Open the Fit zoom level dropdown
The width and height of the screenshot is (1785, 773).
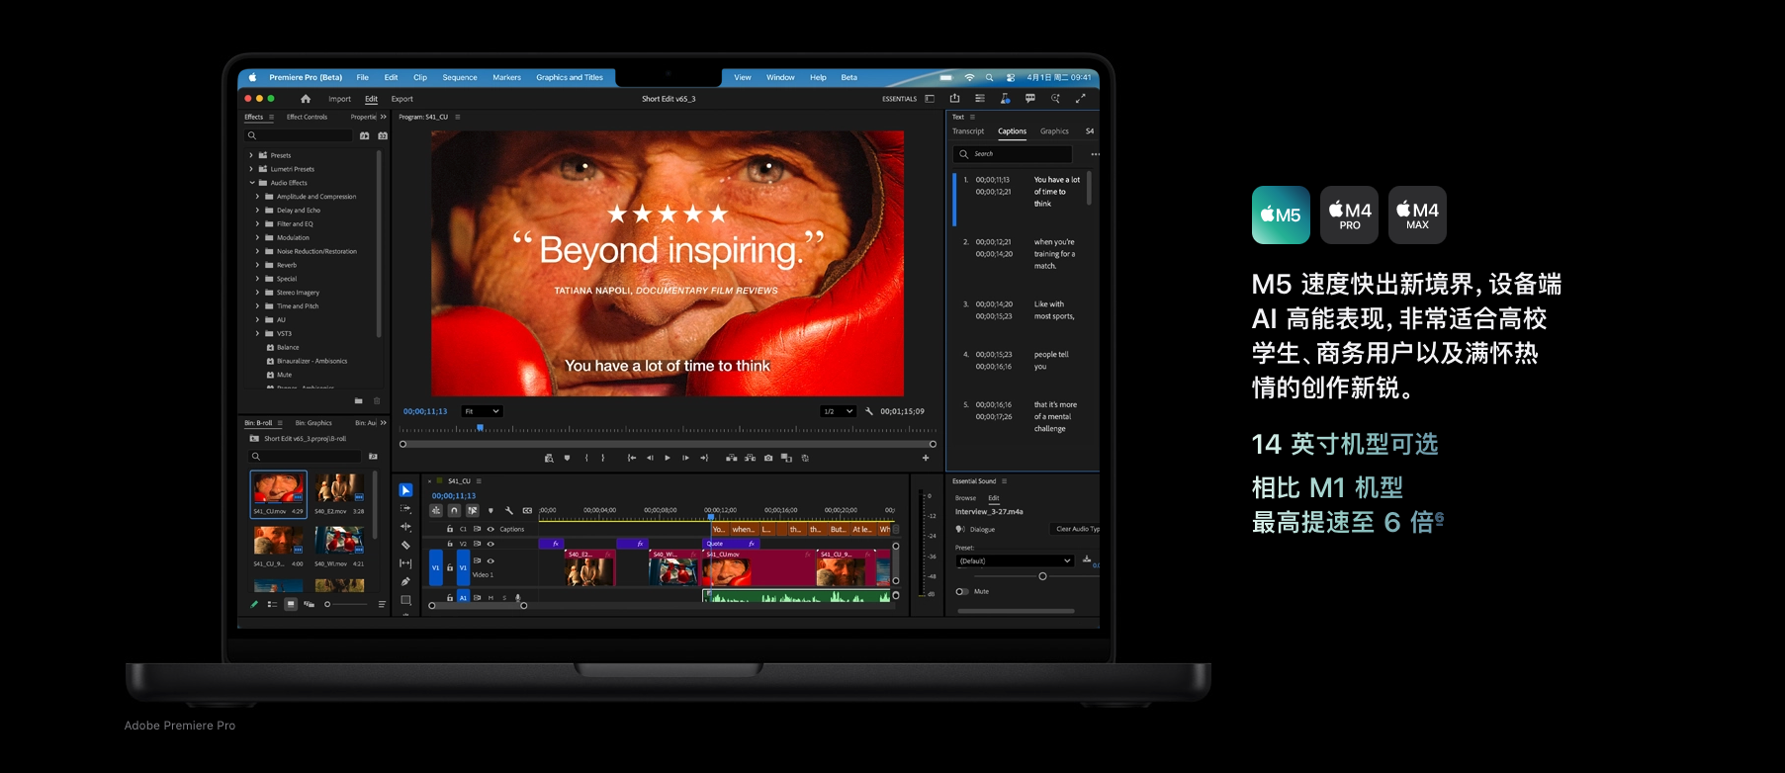(x=483, y=411)
